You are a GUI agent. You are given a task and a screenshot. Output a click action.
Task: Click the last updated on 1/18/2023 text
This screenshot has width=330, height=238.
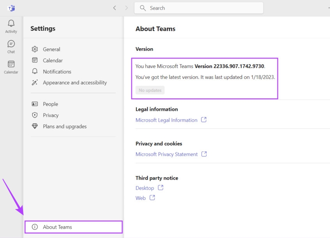coord(238,77)
